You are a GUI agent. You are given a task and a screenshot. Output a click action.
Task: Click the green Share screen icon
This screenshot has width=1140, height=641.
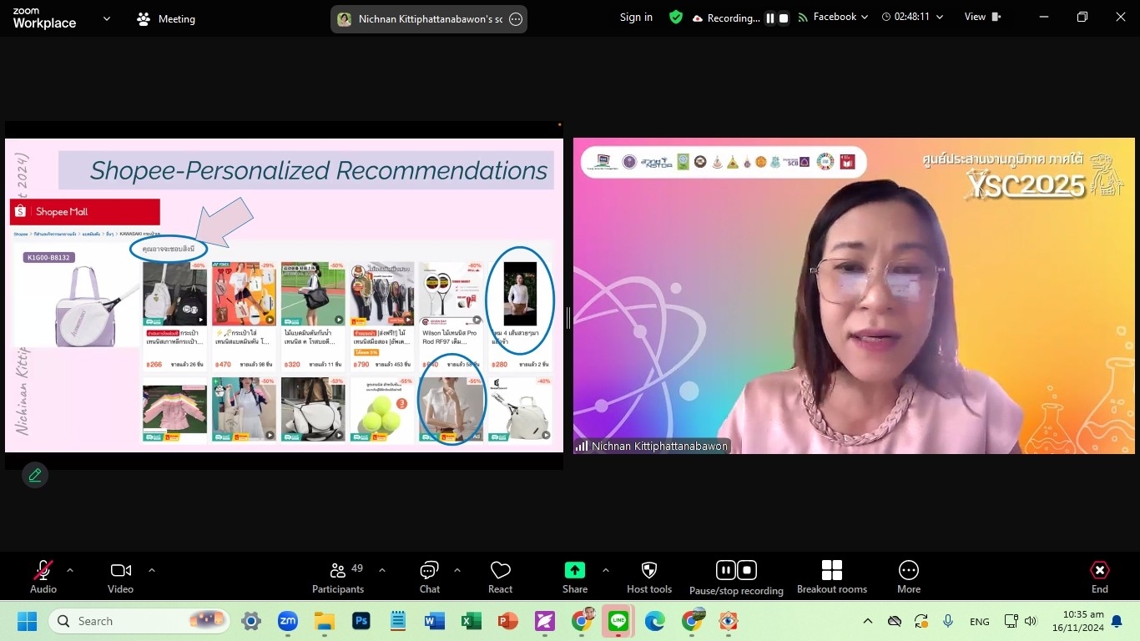574,570
